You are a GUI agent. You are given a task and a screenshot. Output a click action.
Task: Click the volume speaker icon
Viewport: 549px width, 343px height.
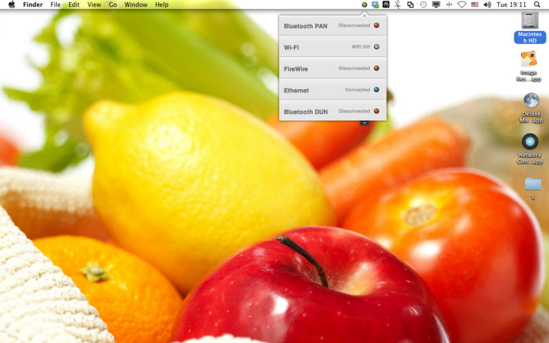(x=487, y=5)
